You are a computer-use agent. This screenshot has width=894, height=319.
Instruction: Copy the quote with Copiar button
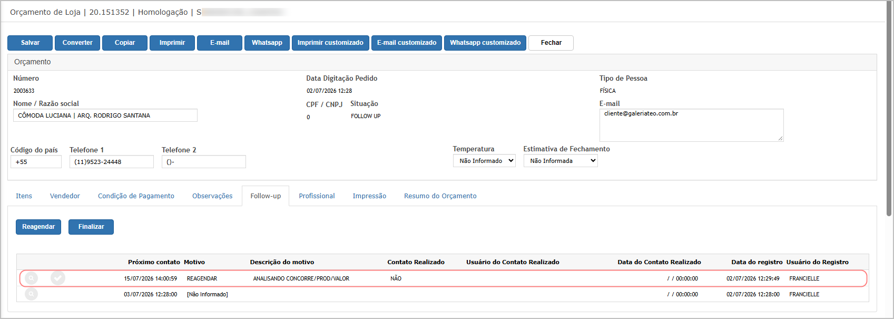pyautogui.click(x=125, y=43)
